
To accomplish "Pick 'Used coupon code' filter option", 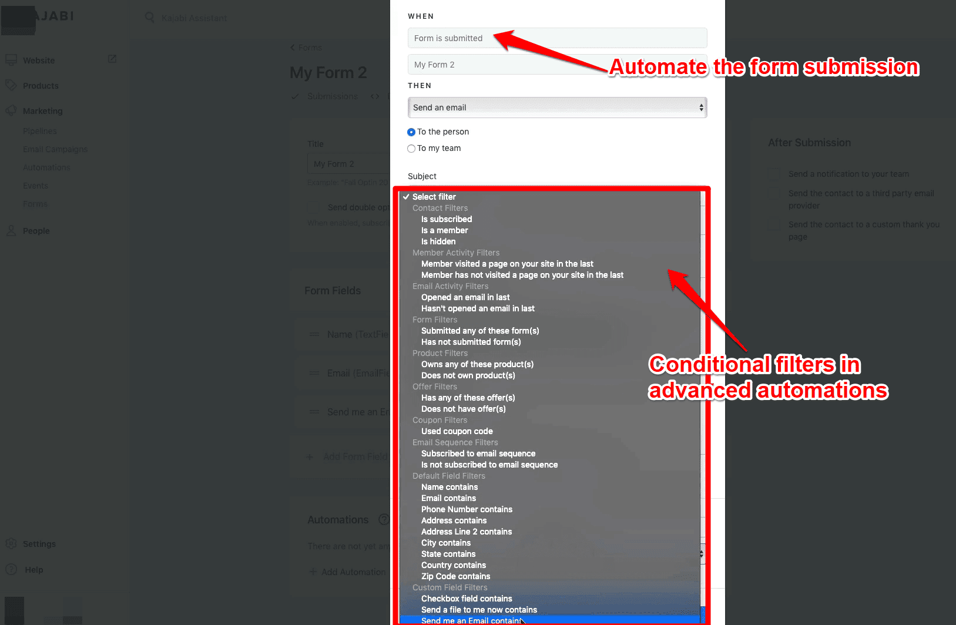I will (x=457, y=431).
